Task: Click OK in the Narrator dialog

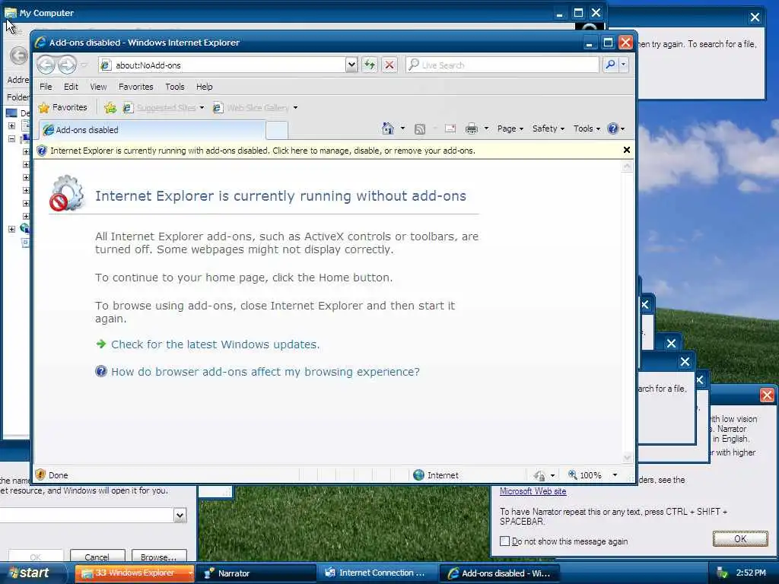Action: click(x=739, y=539)
